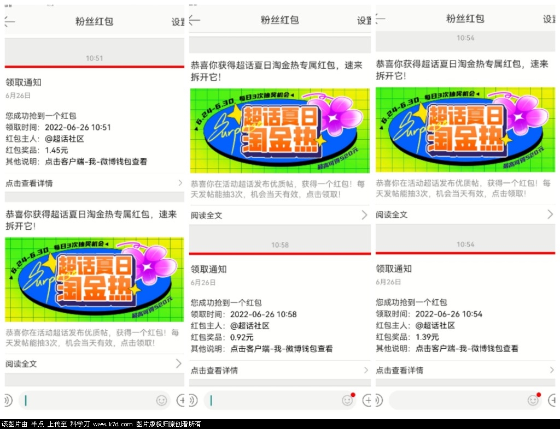Tap 粉丝红包 title in middle screen
Viewport: 560px width, 429px height.
279,20
